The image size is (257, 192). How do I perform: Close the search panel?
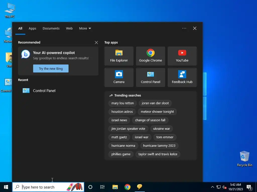195,28
